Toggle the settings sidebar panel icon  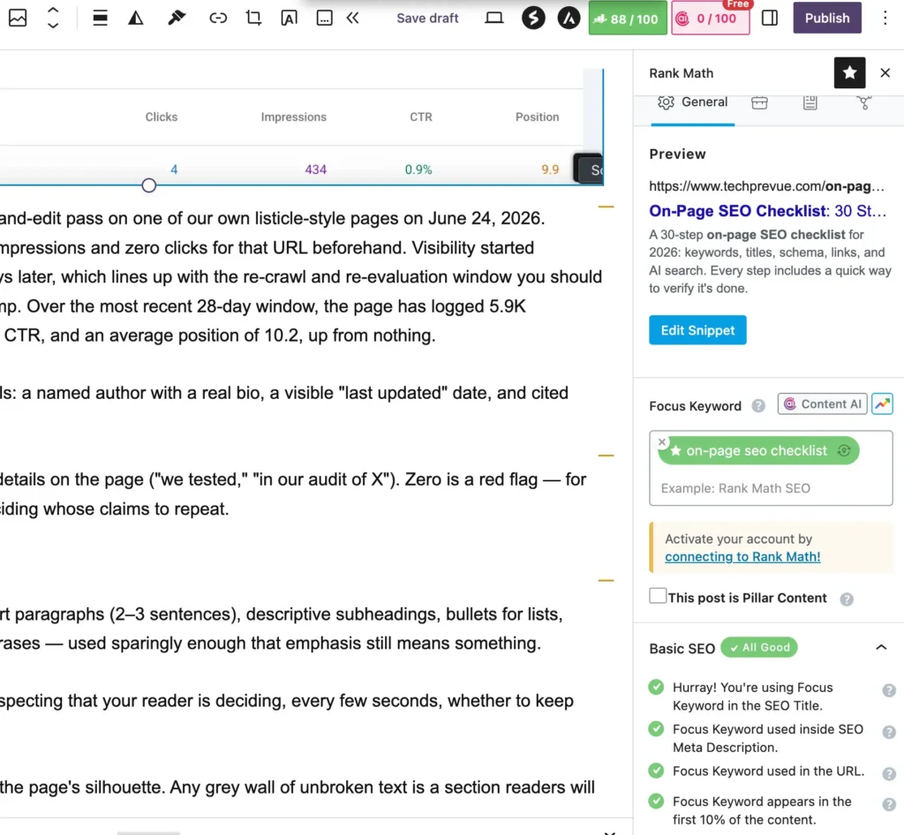(770, 18)
